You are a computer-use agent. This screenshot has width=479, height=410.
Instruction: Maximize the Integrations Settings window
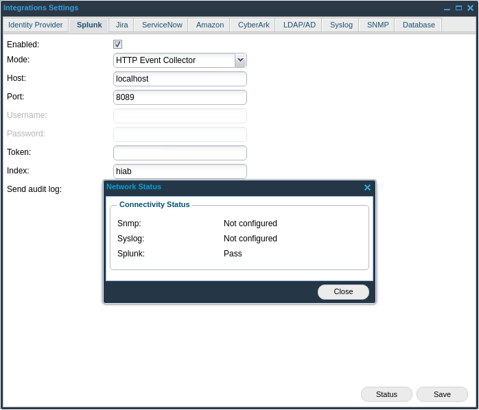(x=458, y=8)
